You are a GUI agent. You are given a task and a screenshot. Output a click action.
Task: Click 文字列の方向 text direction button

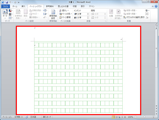point(18,14)
